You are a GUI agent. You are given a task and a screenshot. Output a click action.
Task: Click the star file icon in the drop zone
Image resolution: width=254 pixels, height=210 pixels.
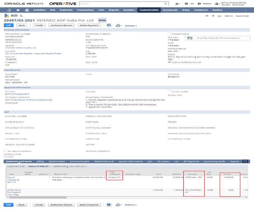coord(190,38)
